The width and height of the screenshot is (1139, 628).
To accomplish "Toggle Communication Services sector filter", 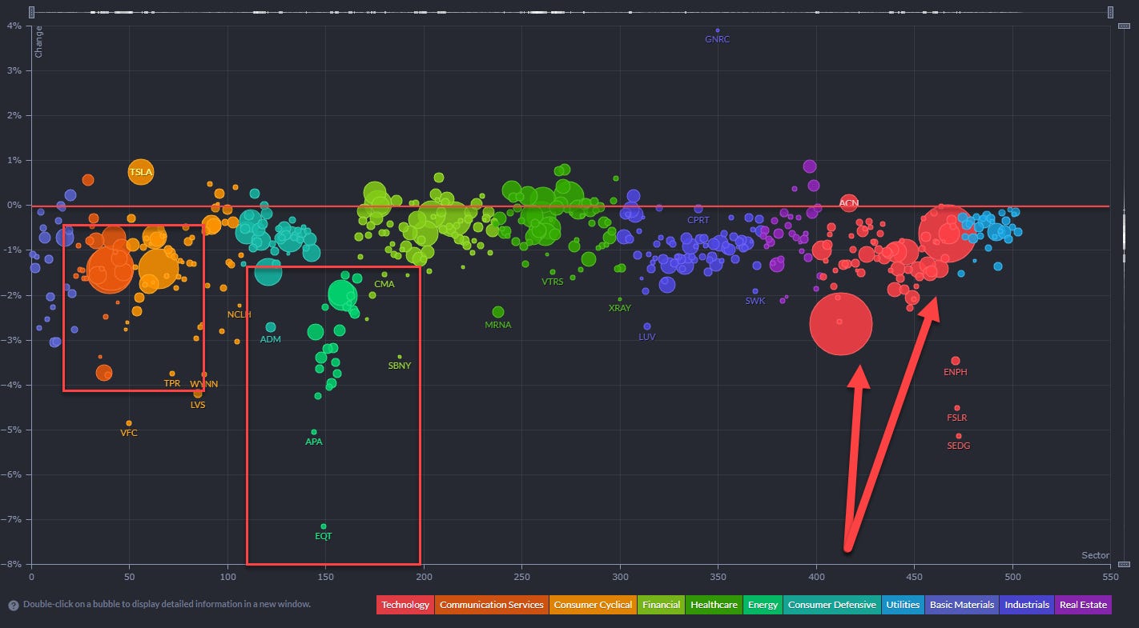I will pyautogui.click(x=491, y=605).
